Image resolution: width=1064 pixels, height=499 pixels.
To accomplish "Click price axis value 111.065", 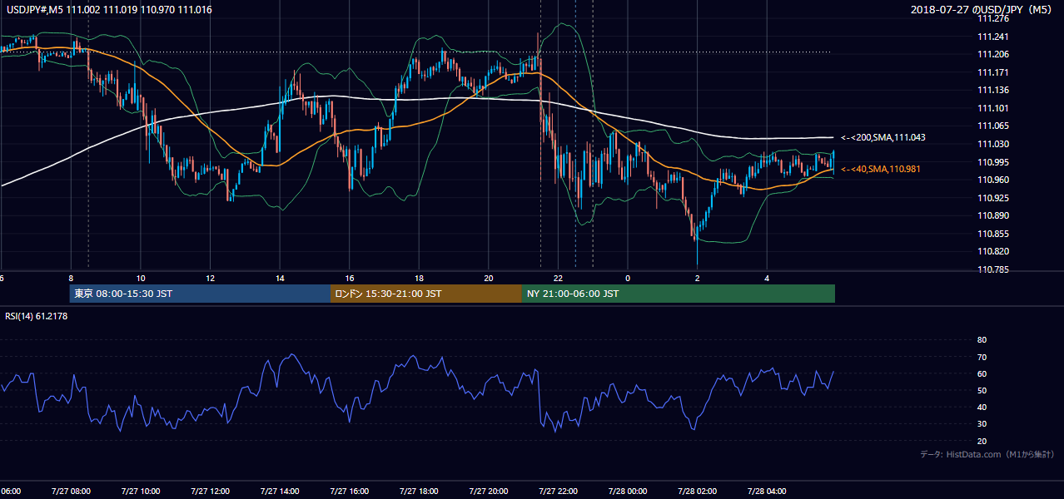I will [993, 126].
